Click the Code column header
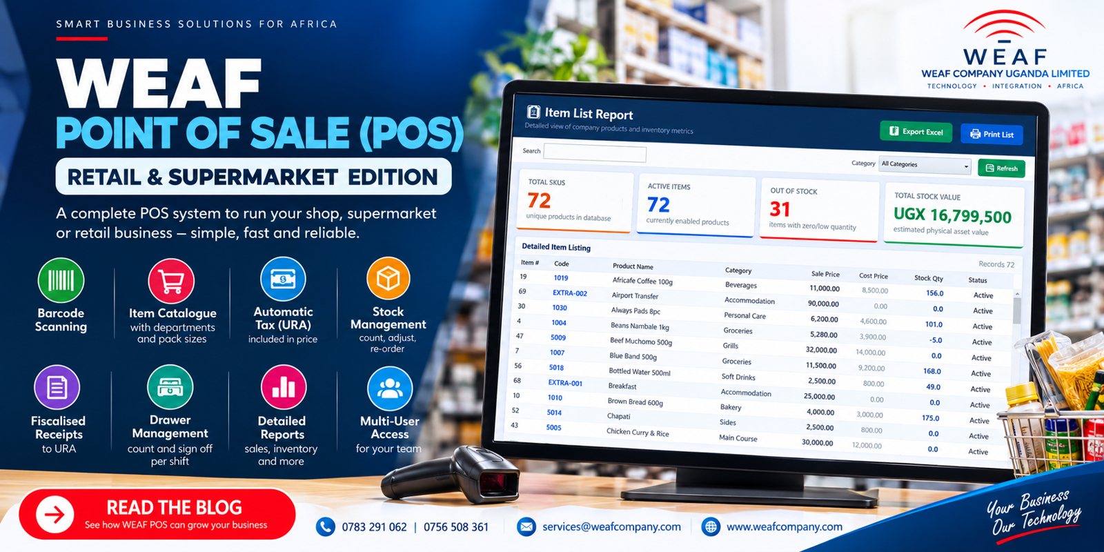The width and height of the screenshot is (1104, 552). (x=562, y=264)
